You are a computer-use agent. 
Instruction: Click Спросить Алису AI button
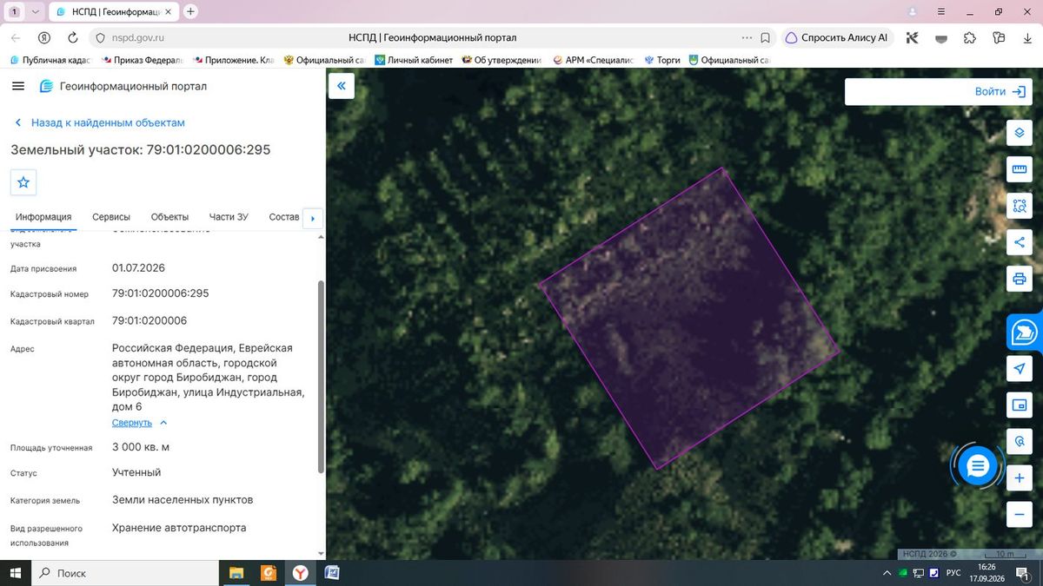click(837, 38)
